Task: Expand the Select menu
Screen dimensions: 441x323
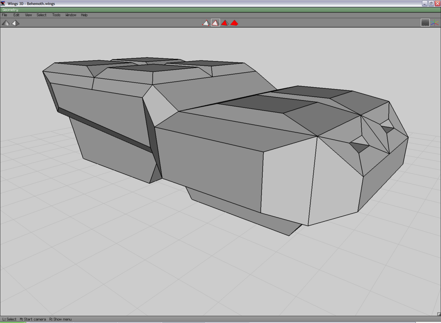Action: pos(41,15)
